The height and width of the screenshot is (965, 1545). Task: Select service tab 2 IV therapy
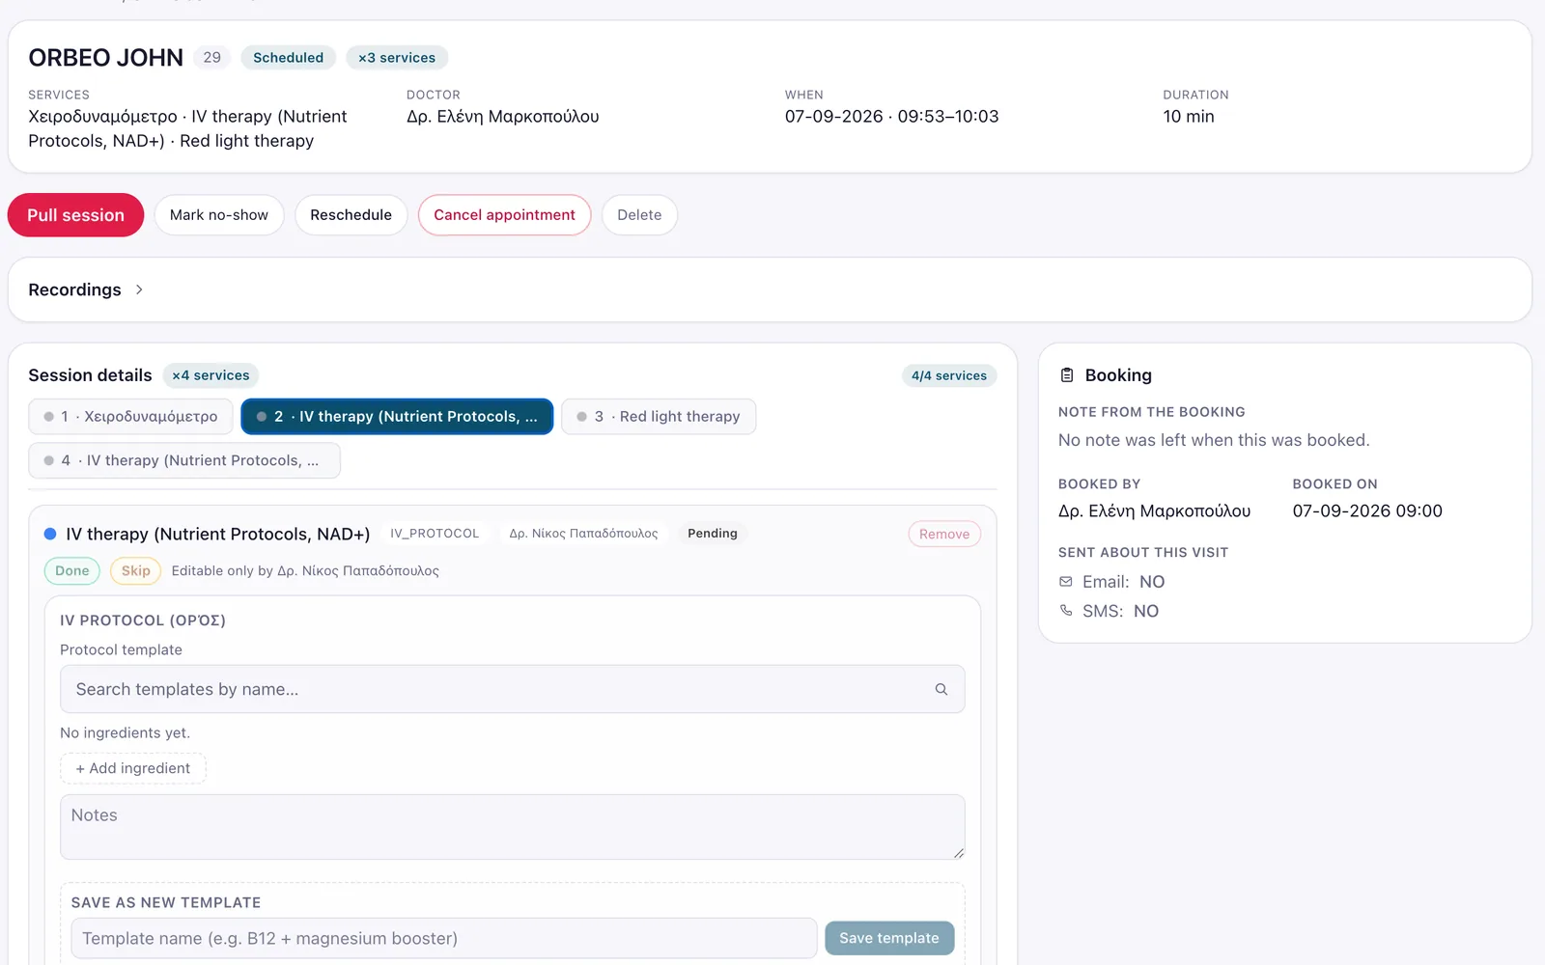(x=397, y=417)
